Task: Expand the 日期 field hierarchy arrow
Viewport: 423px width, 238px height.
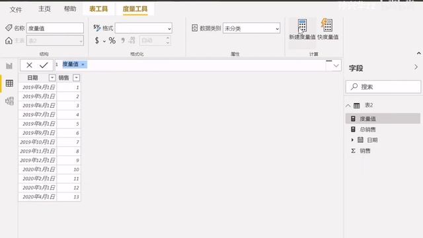Action: [x=352, y=139]
